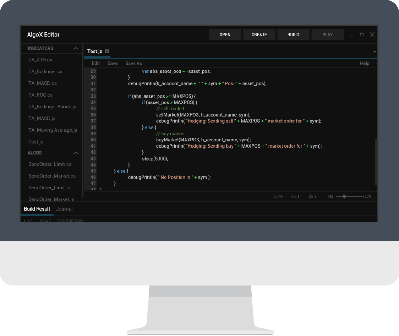Open the tab list dropdown arrow
Viewport: 399px width, 336px height.
375,52
